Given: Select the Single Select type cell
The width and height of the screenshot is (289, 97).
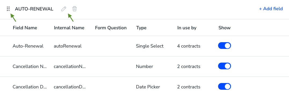Looking at the screenshot, I should pyautogui.click(x=150, y=46).
